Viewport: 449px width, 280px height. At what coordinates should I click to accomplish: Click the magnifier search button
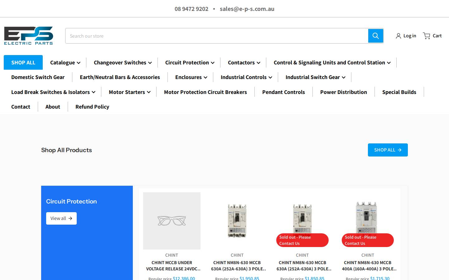point(376,36)
